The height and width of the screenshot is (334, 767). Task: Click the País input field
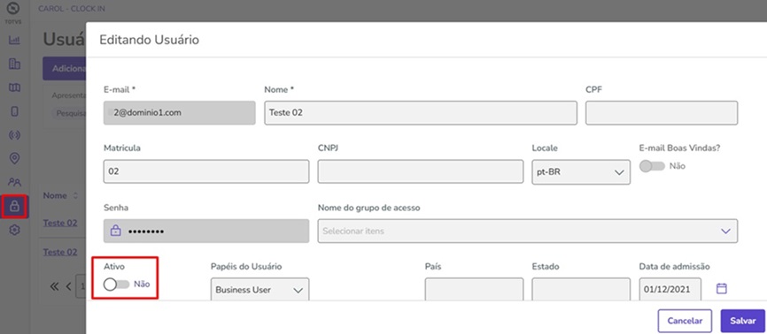click(474, 290)
